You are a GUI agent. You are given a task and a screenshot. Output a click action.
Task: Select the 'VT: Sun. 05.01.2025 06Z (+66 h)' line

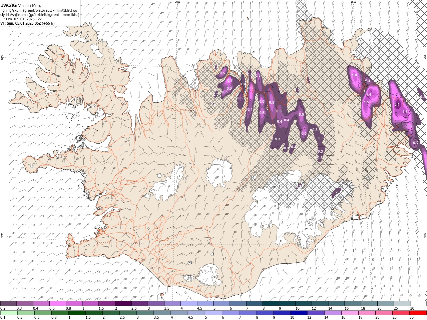point(27,23)
